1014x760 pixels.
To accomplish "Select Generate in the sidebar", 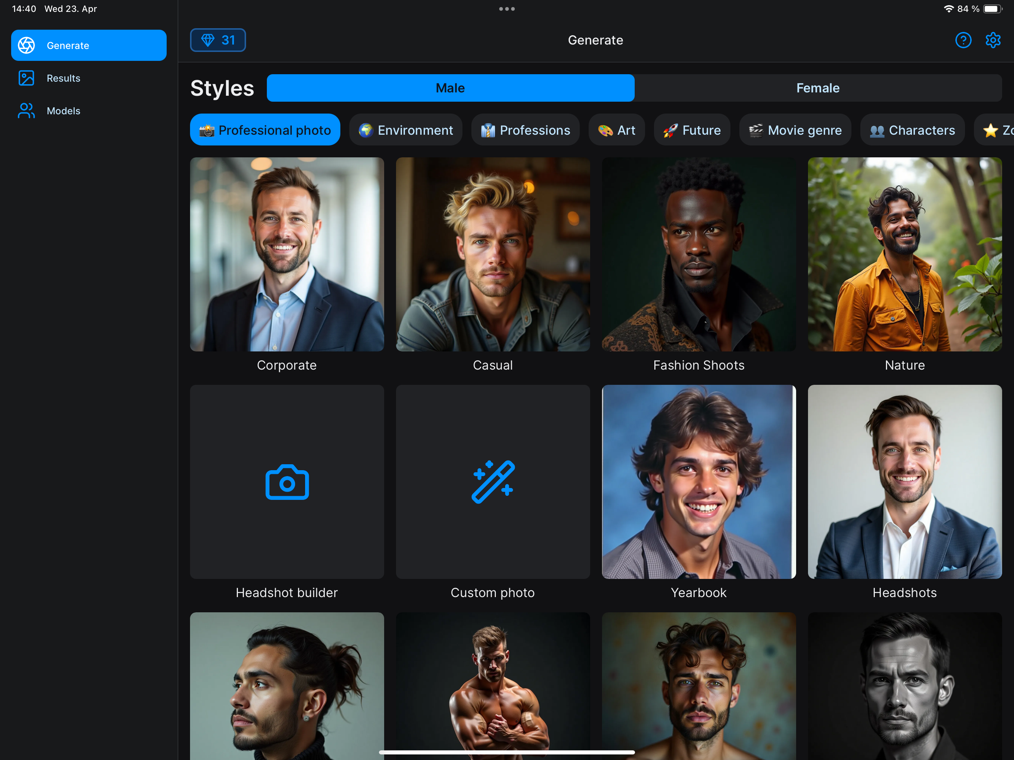I will point(88,45).
